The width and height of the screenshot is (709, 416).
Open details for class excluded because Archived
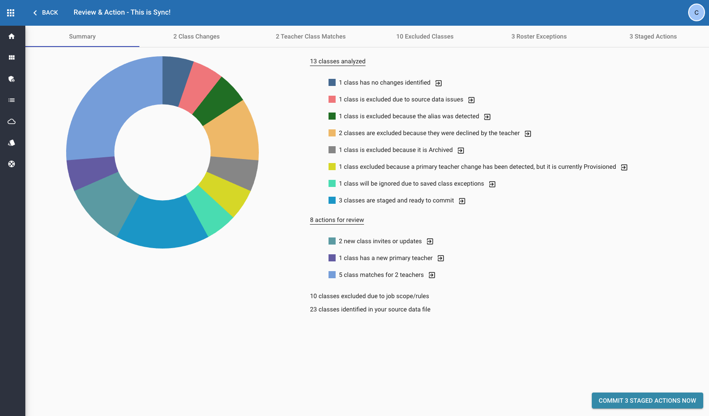tap(461, 151)
